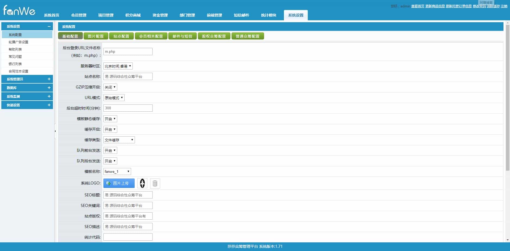Screen dimensions: 510x251
Task: Switch to the 会员相关配置 tab
Action: pos(151,36)
